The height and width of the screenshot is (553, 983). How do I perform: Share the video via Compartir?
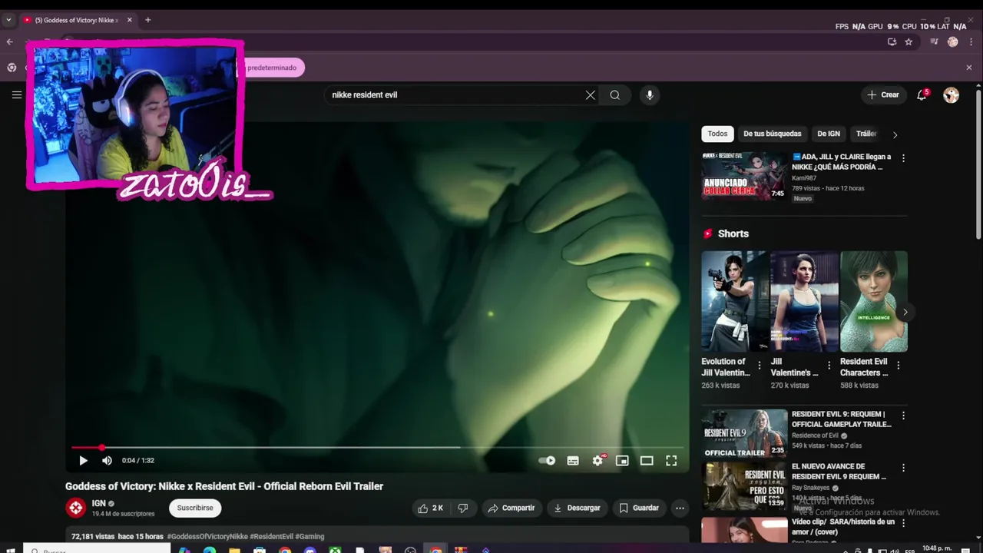click(x=511, y=508)
